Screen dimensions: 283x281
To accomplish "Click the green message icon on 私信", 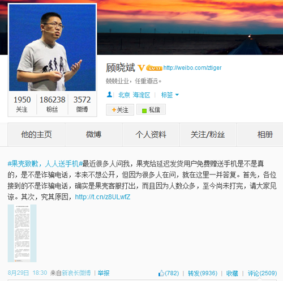I will 144,110.
